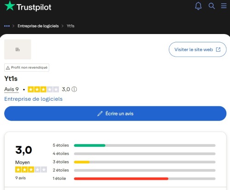Click Visiter le site web button

click(x=197, y=49)
